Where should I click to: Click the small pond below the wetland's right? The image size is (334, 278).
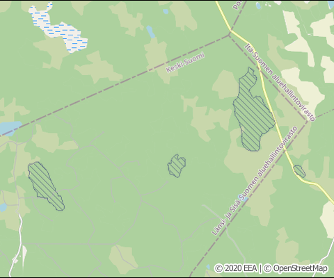pos(150,32)
